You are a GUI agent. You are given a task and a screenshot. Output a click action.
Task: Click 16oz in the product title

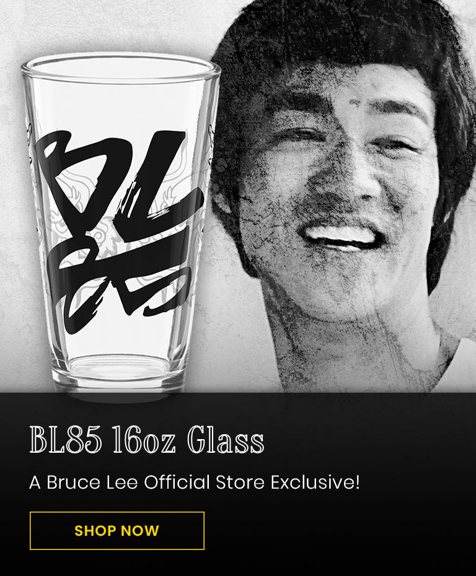click(x=144, y=440)
